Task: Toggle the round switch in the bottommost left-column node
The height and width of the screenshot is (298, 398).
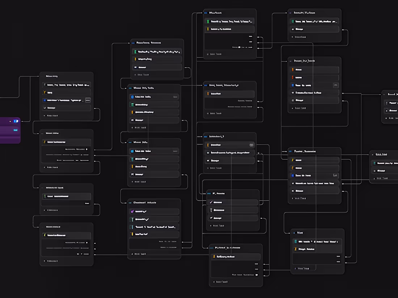Action: click(x=87, y=243)
